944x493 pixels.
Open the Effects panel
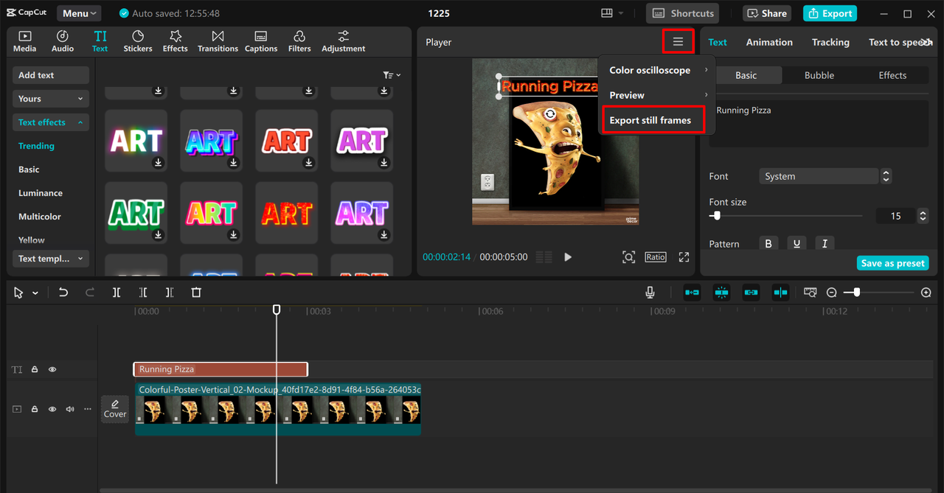click(176, 41)
